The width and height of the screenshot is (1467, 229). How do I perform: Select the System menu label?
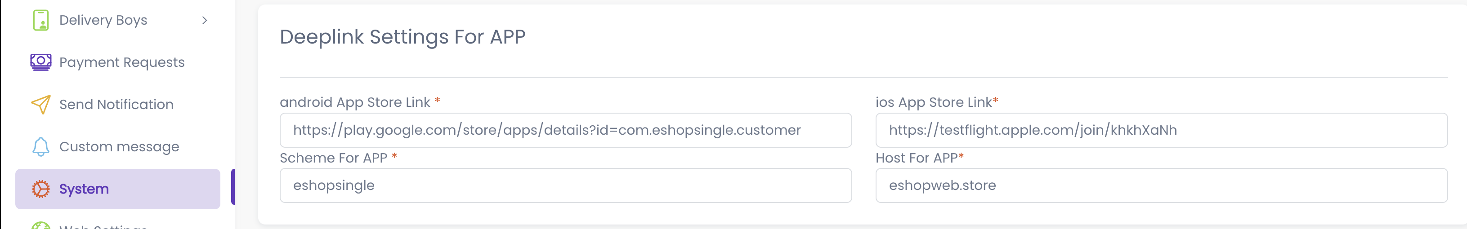click(84, 189)
